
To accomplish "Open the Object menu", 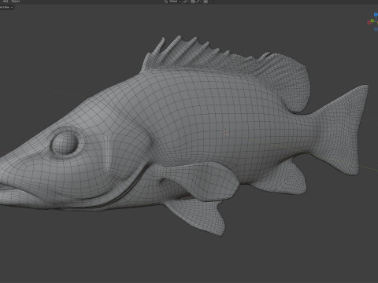I will [16, 1].
